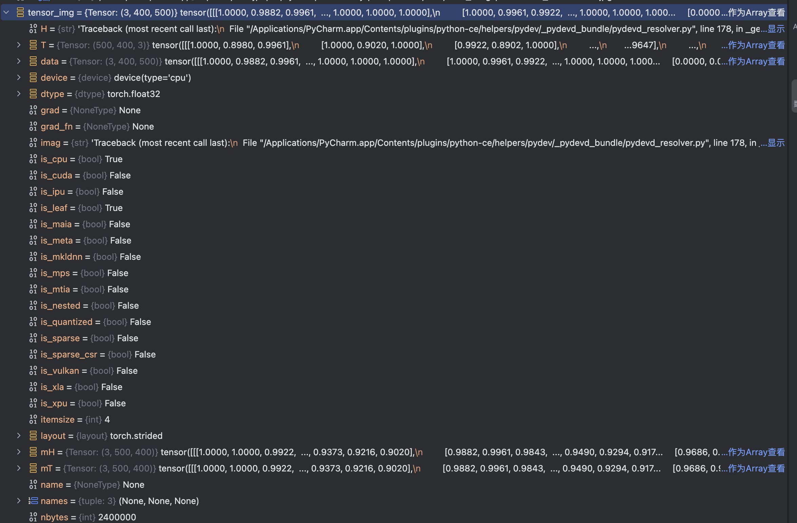Image resolution: width=797 pixels, height=523 pixels.
Task: Show full traceback for the H attribute
Action: click(x=776, y=29)
